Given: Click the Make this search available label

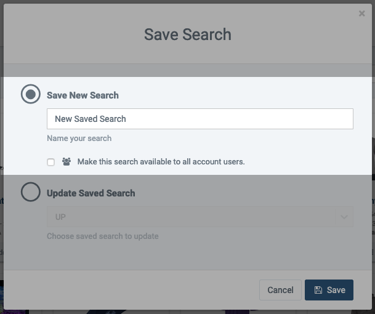Looking at the screenshot, I should point(161,162).
